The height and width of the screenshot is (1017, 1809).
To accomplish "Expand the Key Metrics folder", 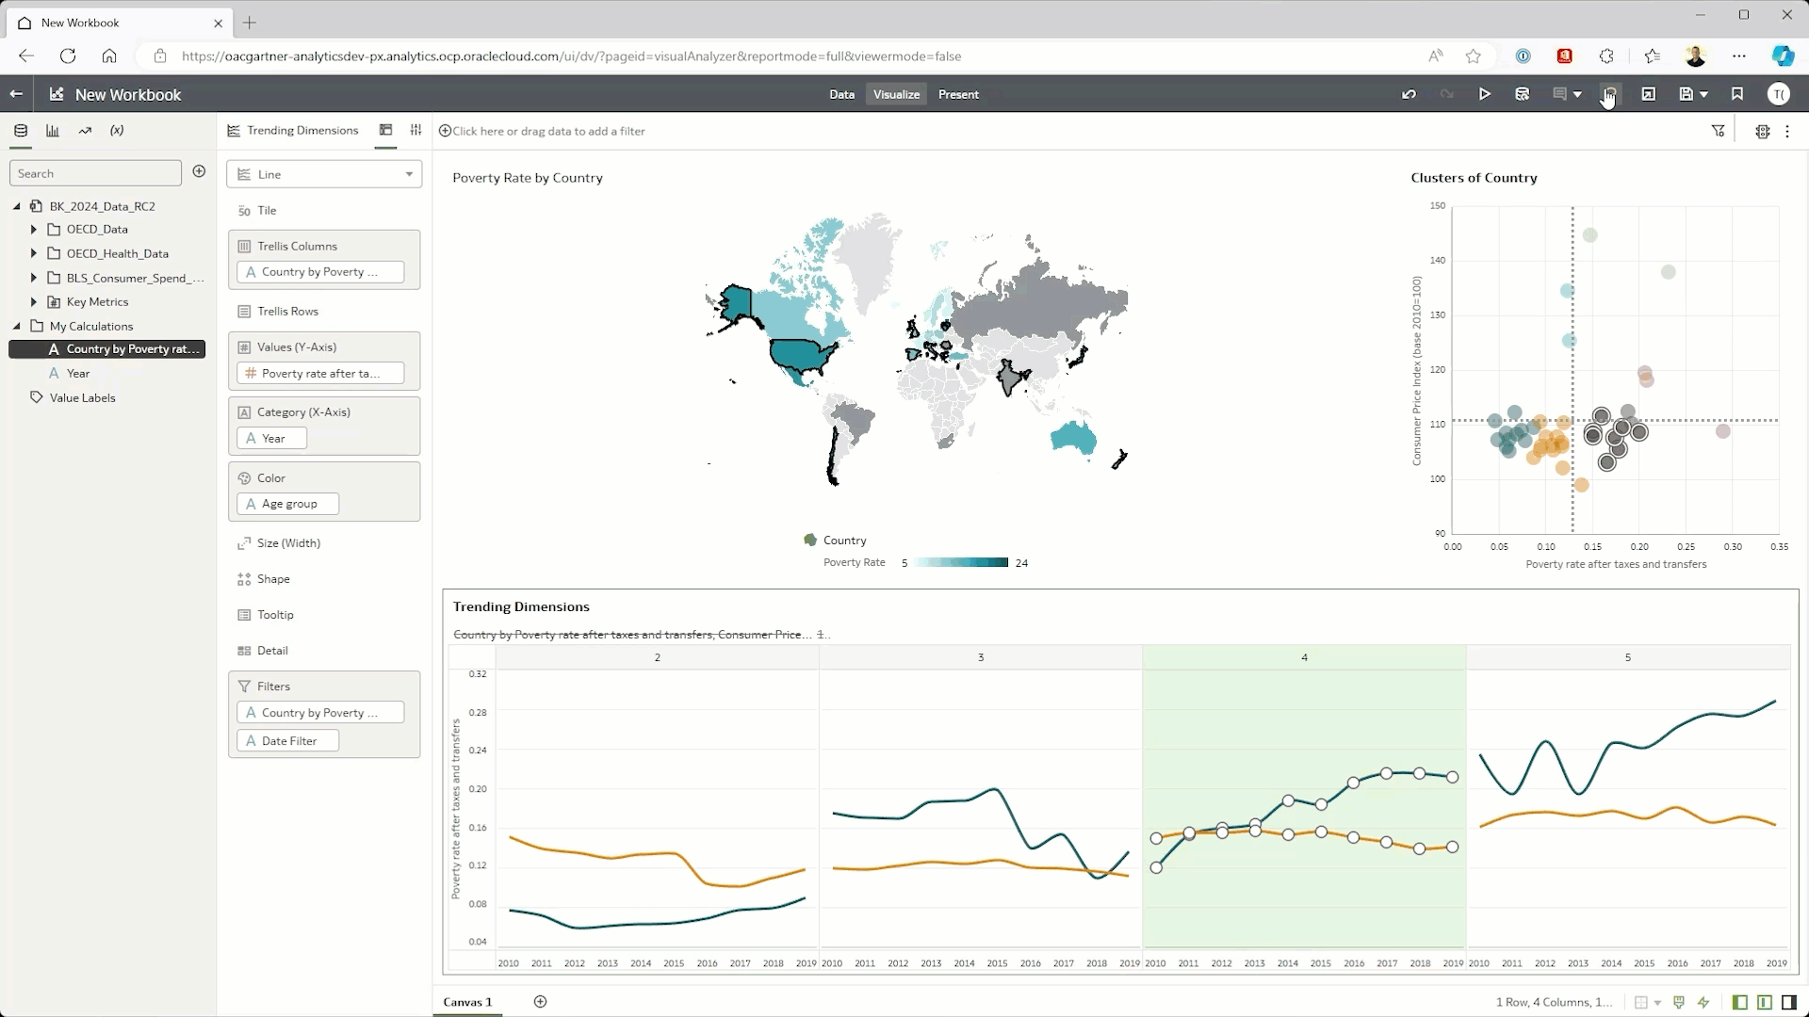I will 35,301.
